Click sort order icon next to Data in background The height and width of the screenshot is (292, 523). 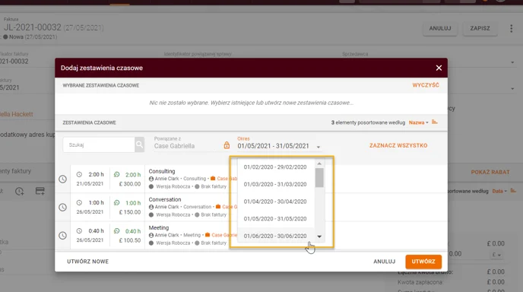513,191
